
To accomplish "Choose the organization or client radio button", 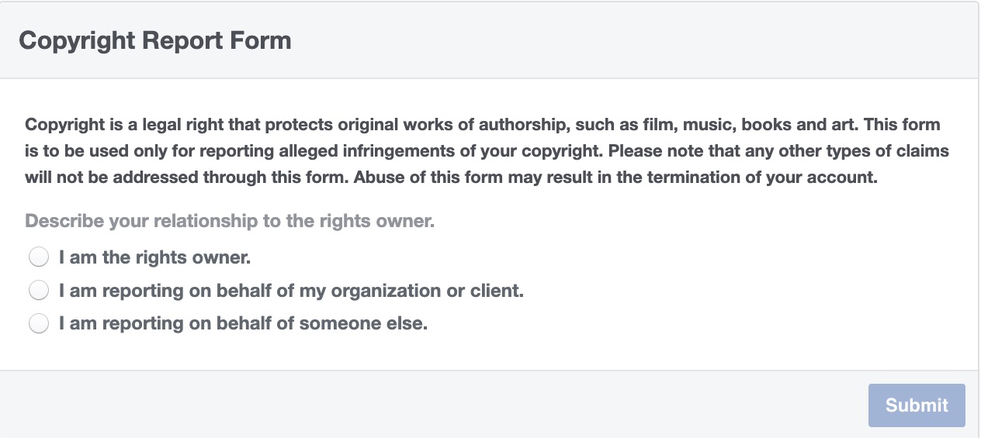I will tap(39, 291).
